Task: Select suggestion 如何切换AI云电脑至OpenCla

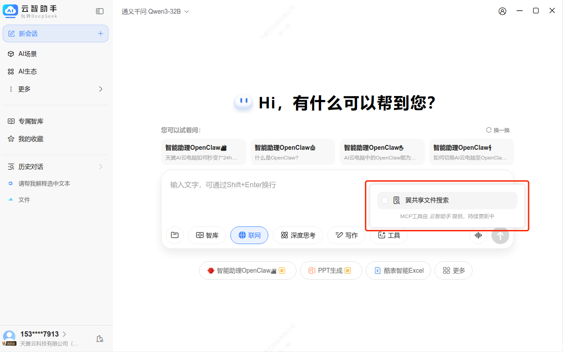Action: 472,152
